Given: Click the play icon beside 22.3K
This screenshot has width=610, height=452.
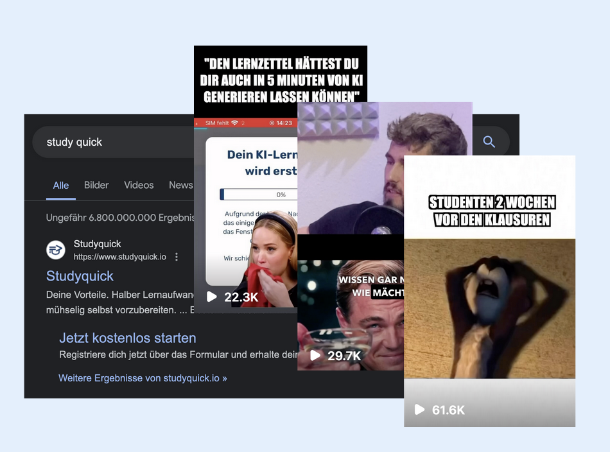Looking at the screenshot, I should pyautogui.click(x=212, y=297).
